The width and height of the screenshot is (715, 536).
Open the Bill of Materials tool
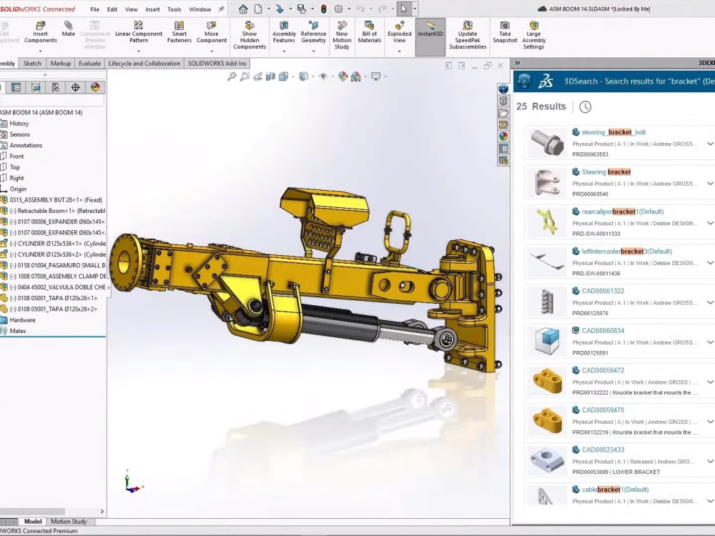tap(368, 34)
